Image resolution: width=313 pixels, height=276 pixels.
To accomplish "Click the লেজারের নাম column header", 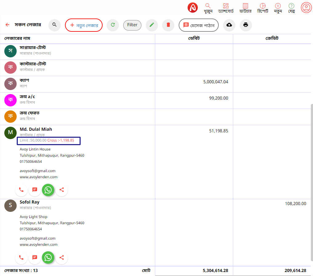I will (x=17, y=38).
